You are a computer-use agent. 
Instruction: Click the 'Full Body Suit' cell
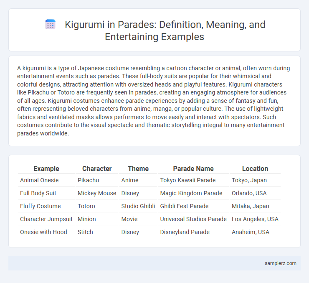(x=46, y=193)
